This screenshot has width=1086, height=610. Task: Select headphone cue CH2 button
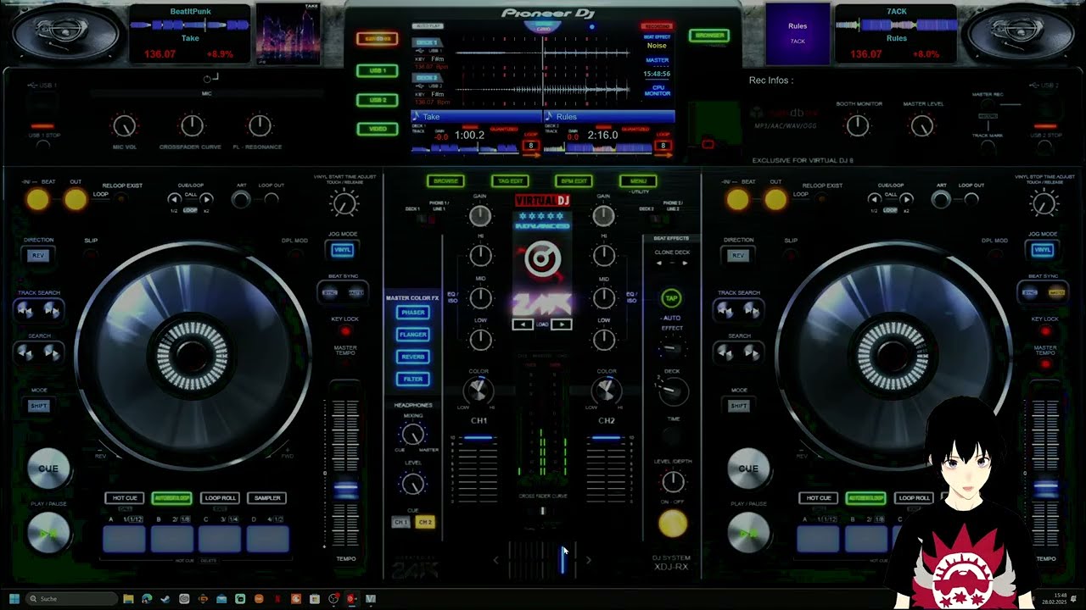coord(425,523)
